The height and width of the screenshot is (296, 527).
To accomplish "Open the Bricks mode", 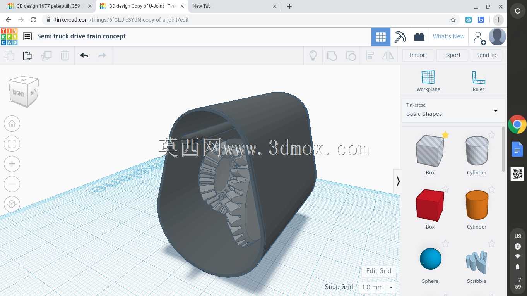I will click(x=419, y=37).
